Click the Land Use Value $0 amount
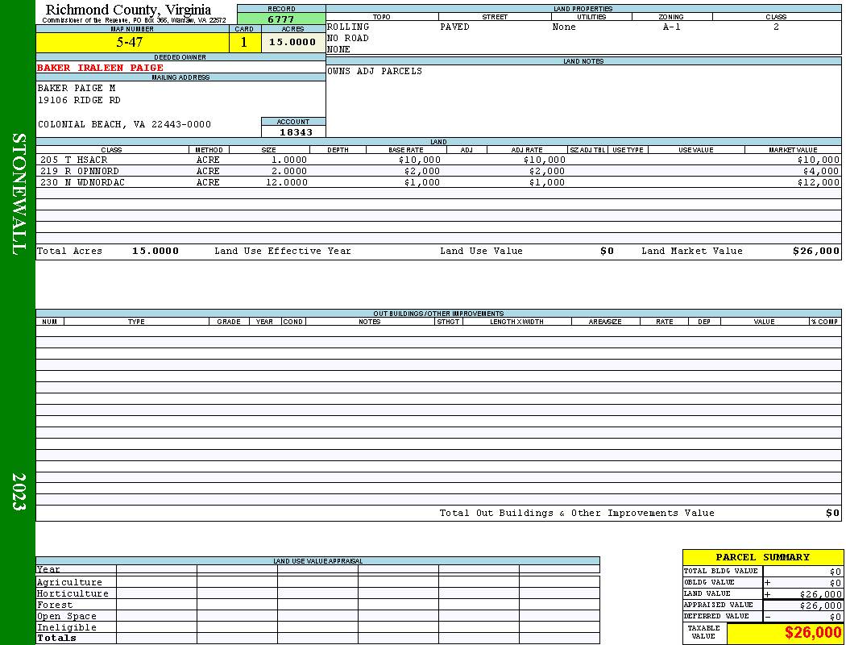The width and height of the screenshot is (846, 645). click(607, 251)
